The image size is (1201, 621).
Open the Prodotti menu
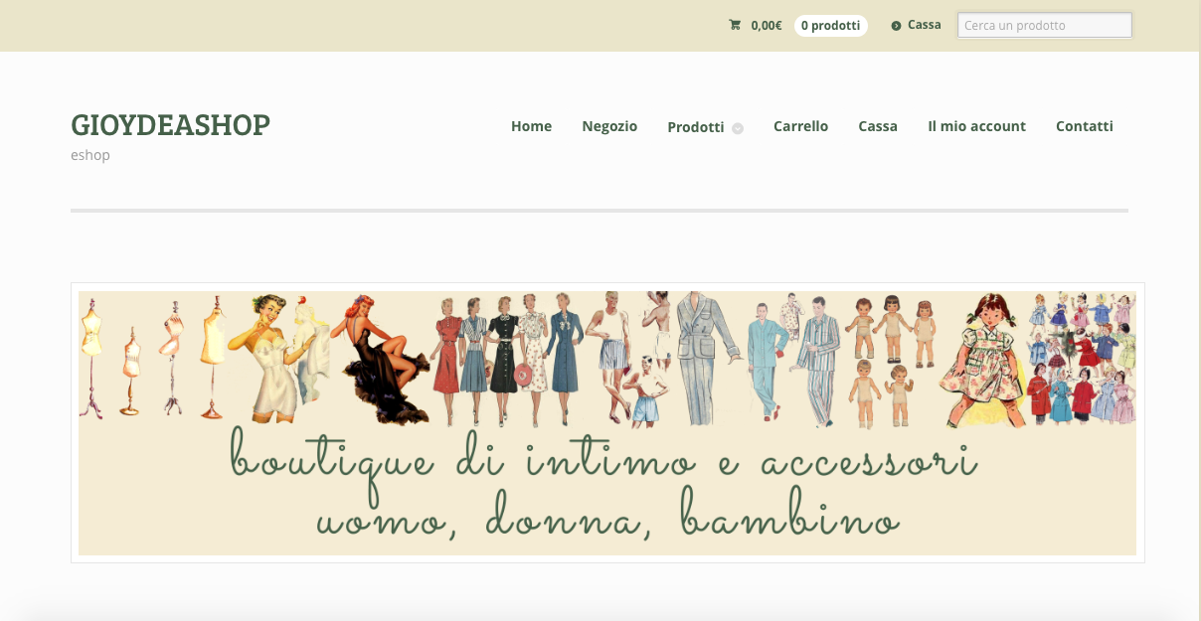(696, 127)
